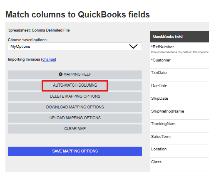Select the Customer field row
Viewport: 209px width, 172px height.
point(179,62)
